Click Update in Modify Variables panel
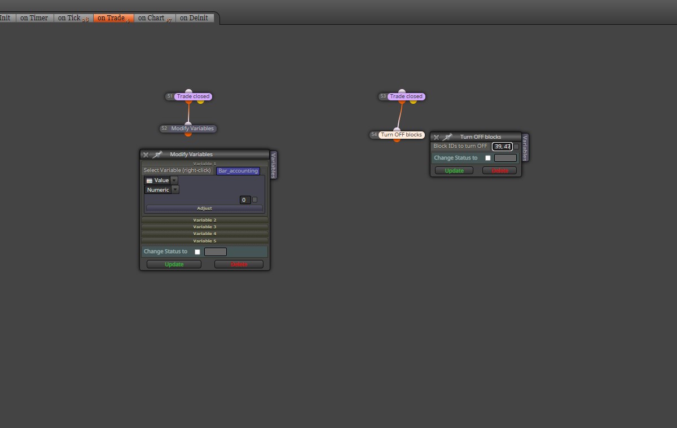677x428 pixels. (174, 264)
